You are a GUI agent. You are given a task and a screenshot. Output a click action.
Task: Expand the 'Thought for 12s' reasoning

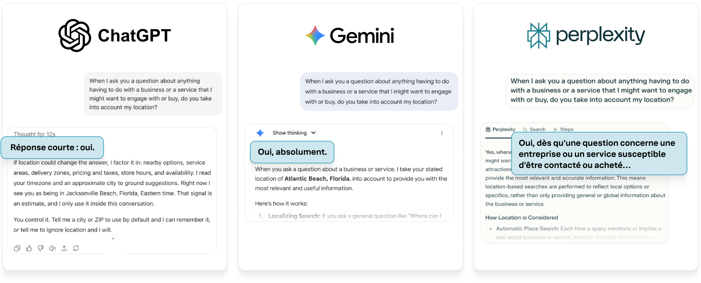point(34,134)
